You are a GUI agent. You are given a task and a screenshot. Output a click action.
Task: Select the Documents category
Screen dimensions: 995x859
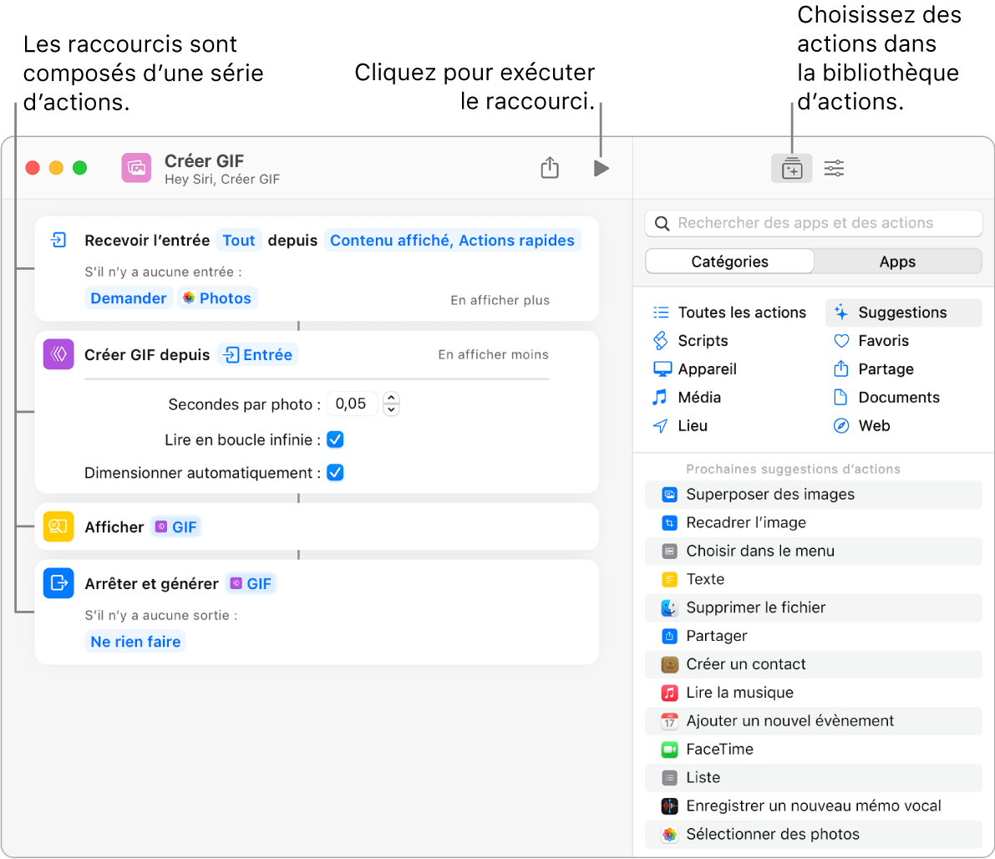pyautogui.click(x=886, y=398)
